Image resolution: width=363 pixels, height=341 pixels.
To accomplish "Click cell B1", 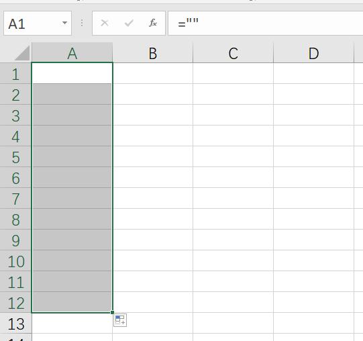I will (x=152, y=73).
